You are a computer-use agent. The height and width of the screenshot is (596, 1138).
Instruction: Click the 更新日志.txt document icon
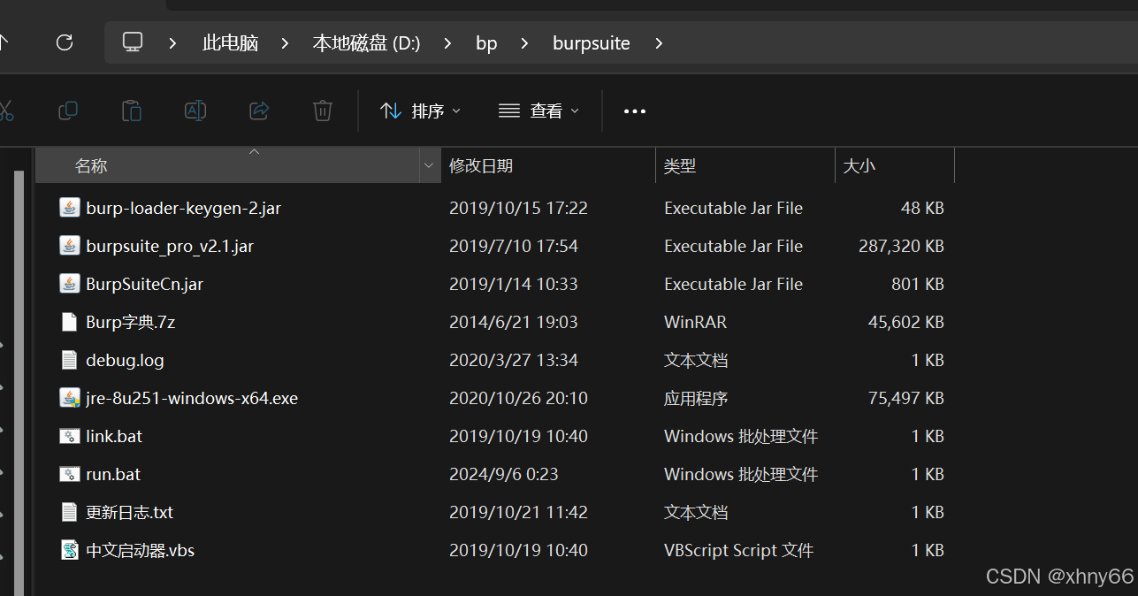coord(69,512)
